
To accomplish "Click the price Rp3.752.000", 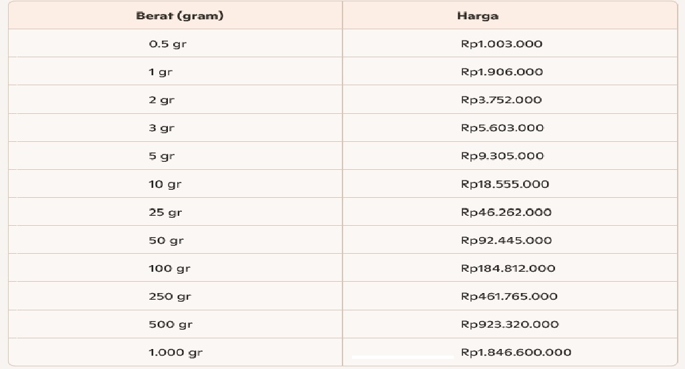I will [x=502, y=100].
